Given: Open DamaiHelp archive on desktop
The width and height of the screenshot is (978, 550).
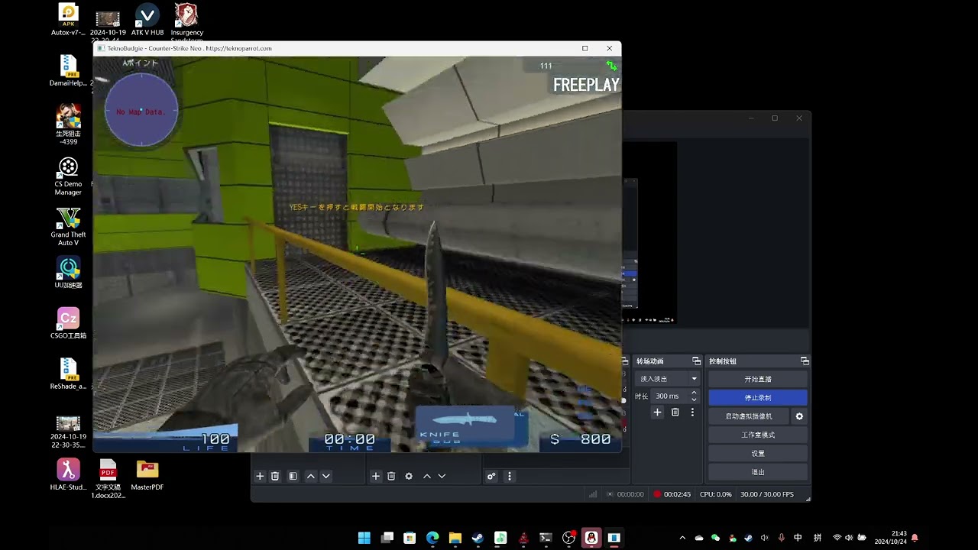Looking at the screenshot, I should coord(68,70).
